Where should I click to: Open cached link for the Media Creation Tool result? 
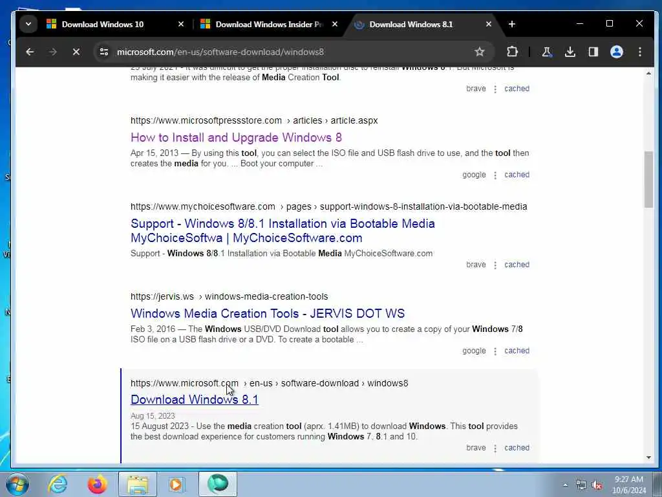(x=517, y=89)
